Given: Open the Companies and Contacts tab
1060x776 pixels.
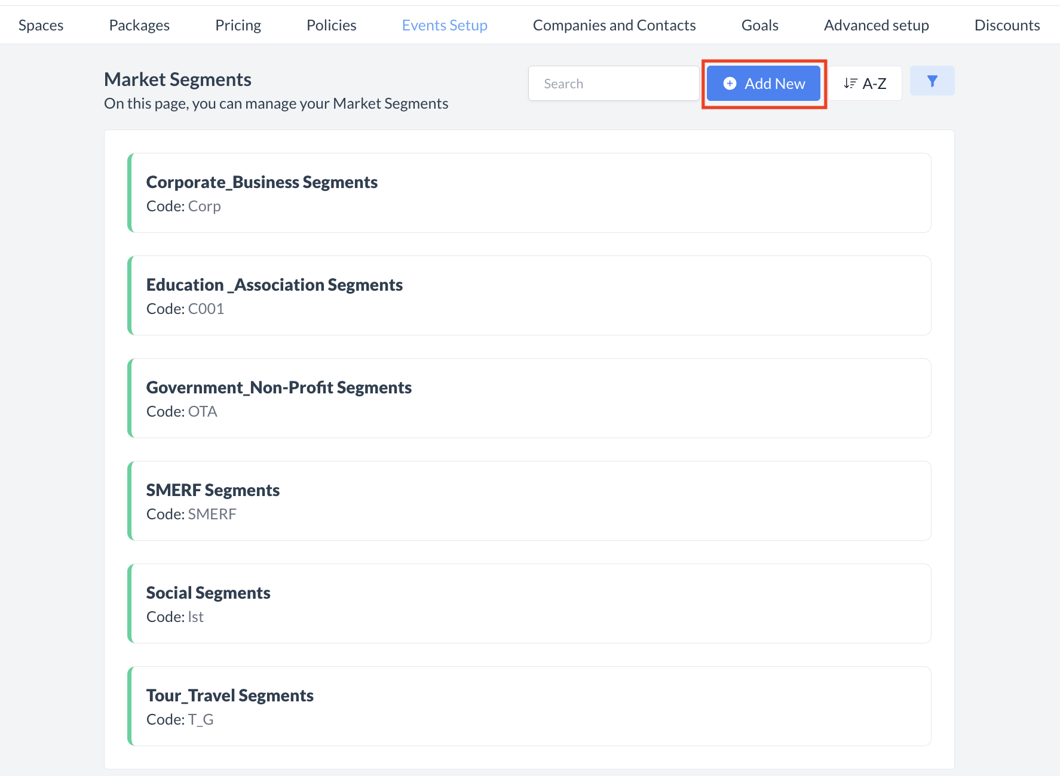Looking at the screenshot, I should pyautogui.click(x=614, y=25).
